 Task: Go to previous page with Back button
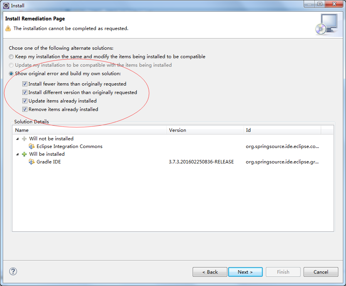210,272
